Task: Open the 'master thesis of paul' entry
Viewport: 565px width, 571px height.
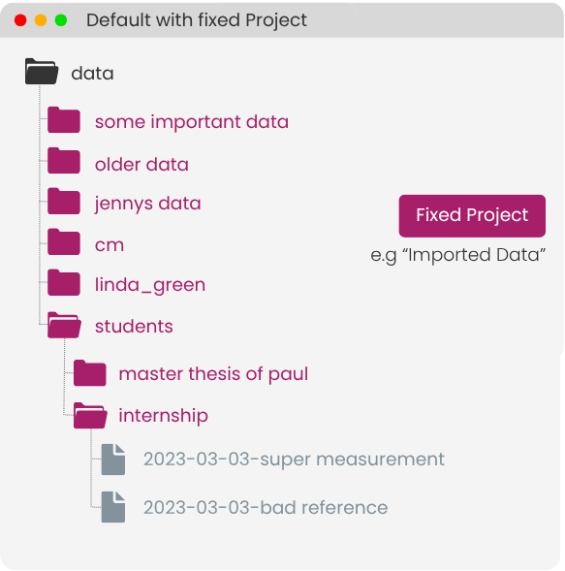Action: (213, 374)
